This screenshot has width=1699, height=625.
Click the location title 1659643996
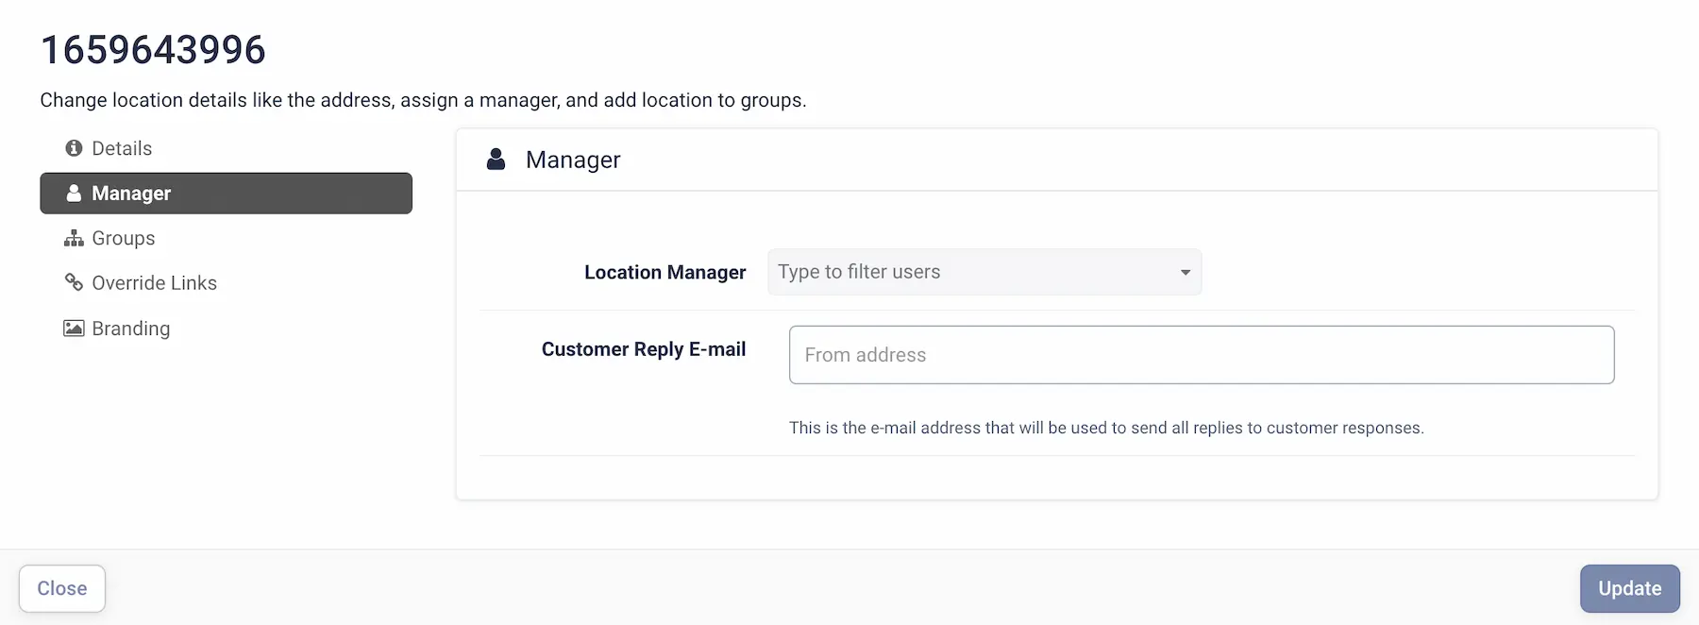pyautogui.click(x=153, y=50)
